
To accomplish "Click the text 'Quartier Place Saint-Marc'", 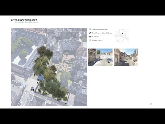I will pyautogui.click(x=100, y=29).
